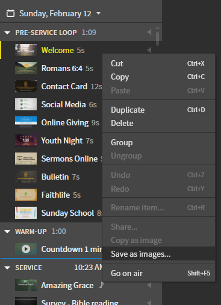This screenshot has width=221, height=305.
Task: Toggle the speaker icon on PRE-SERVICE LOOP header
Action: tap(149, 32)
